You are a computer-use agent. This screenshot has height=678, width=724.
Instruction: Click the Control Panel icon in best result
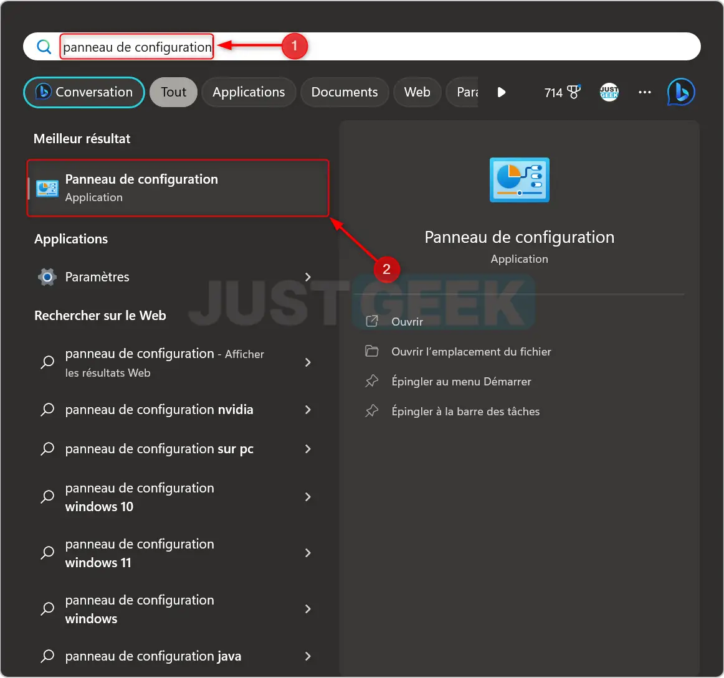point(47,188)
